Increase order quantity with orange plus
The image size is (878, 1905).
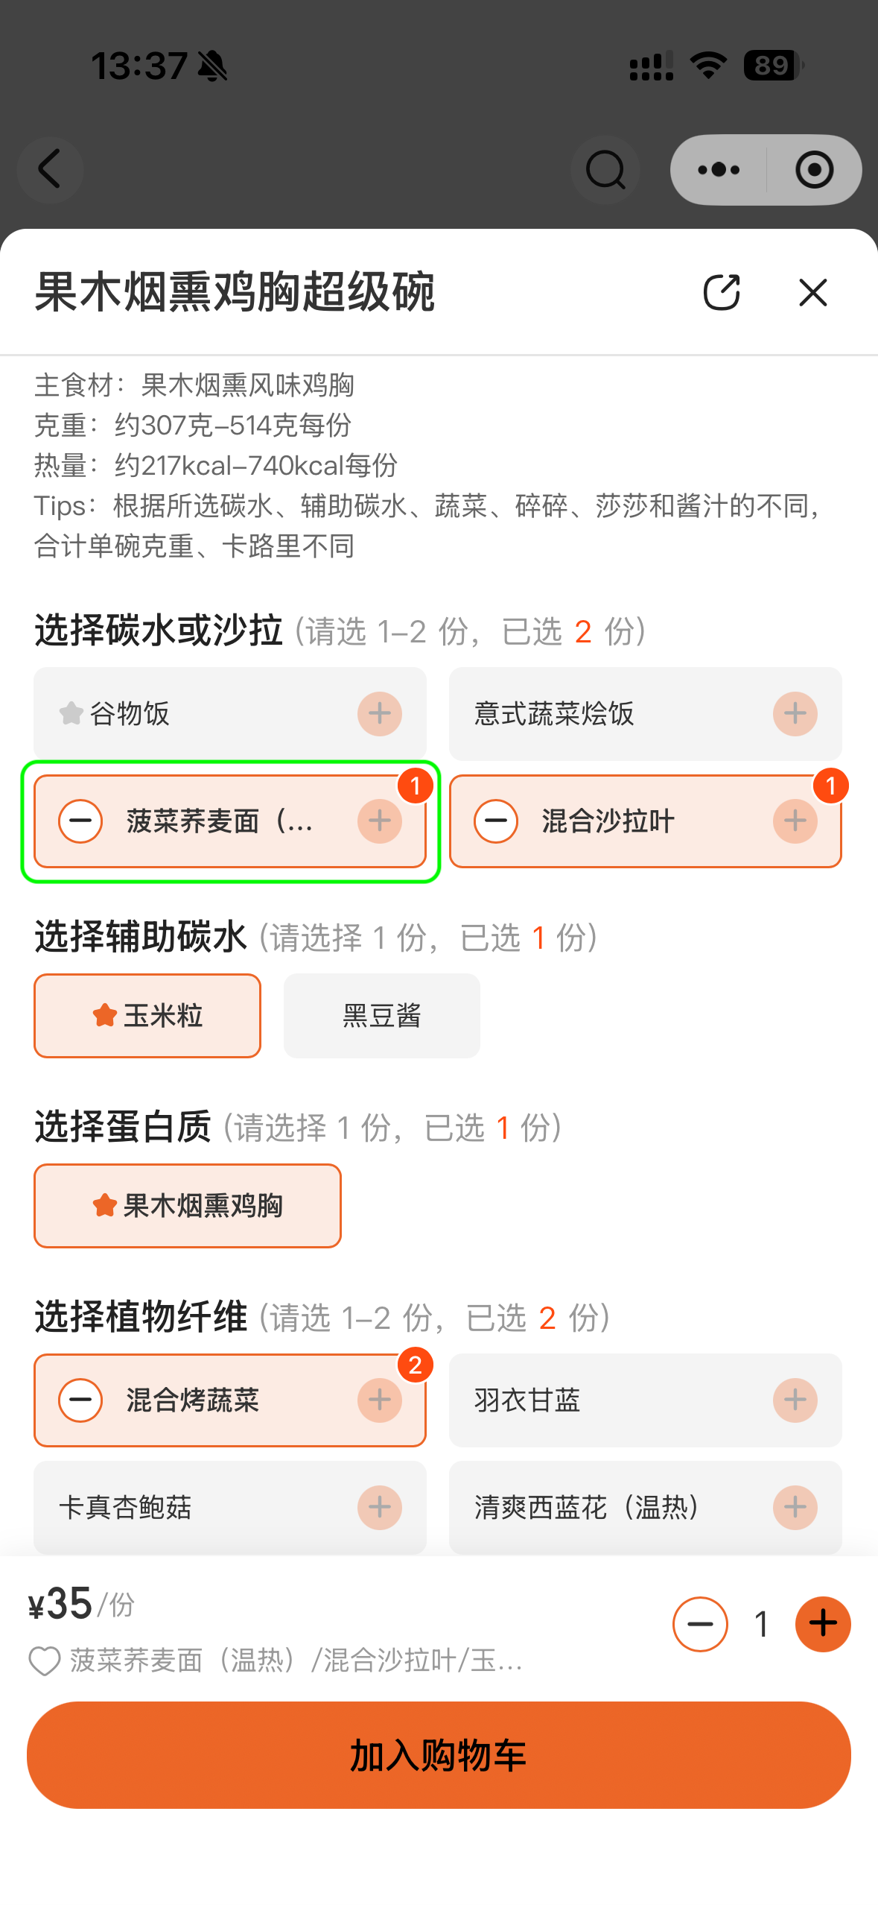click(x=823, y=1624)
